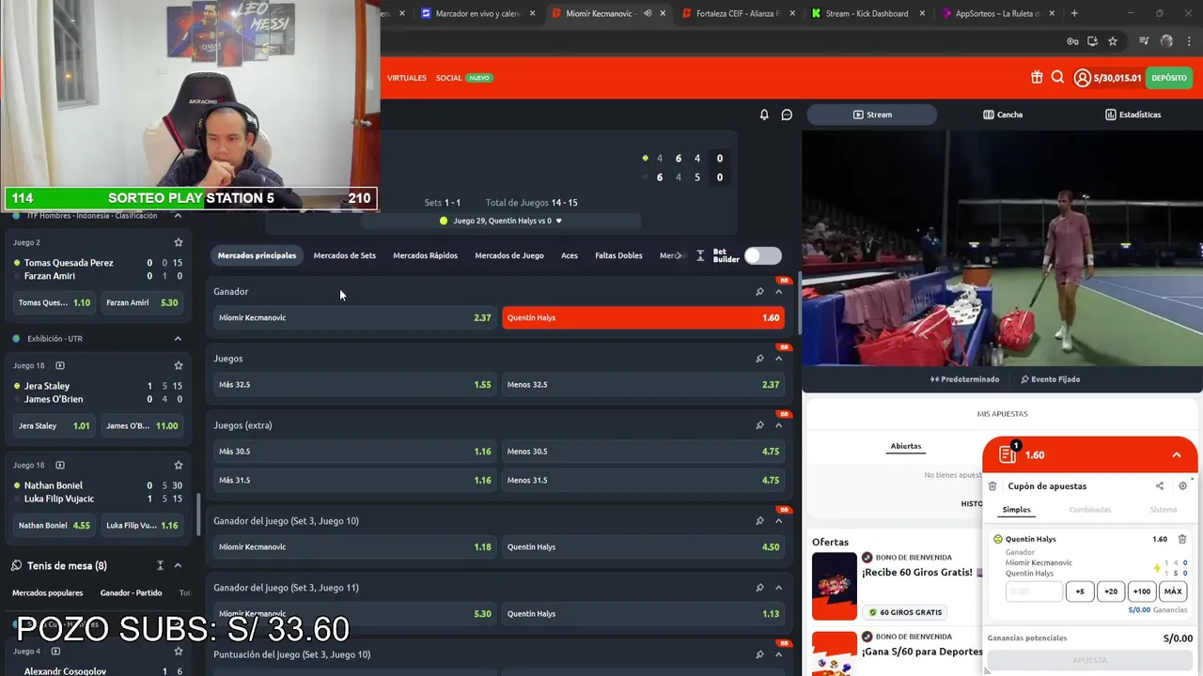Favorite the Jera Staley match star
The image size is (1203, 676).
pos(179,365)
